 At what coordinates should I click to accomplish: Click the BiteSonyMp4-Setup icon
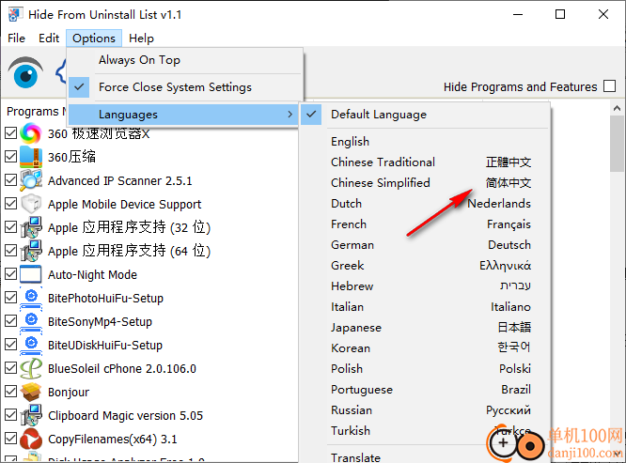coord(31,321)
